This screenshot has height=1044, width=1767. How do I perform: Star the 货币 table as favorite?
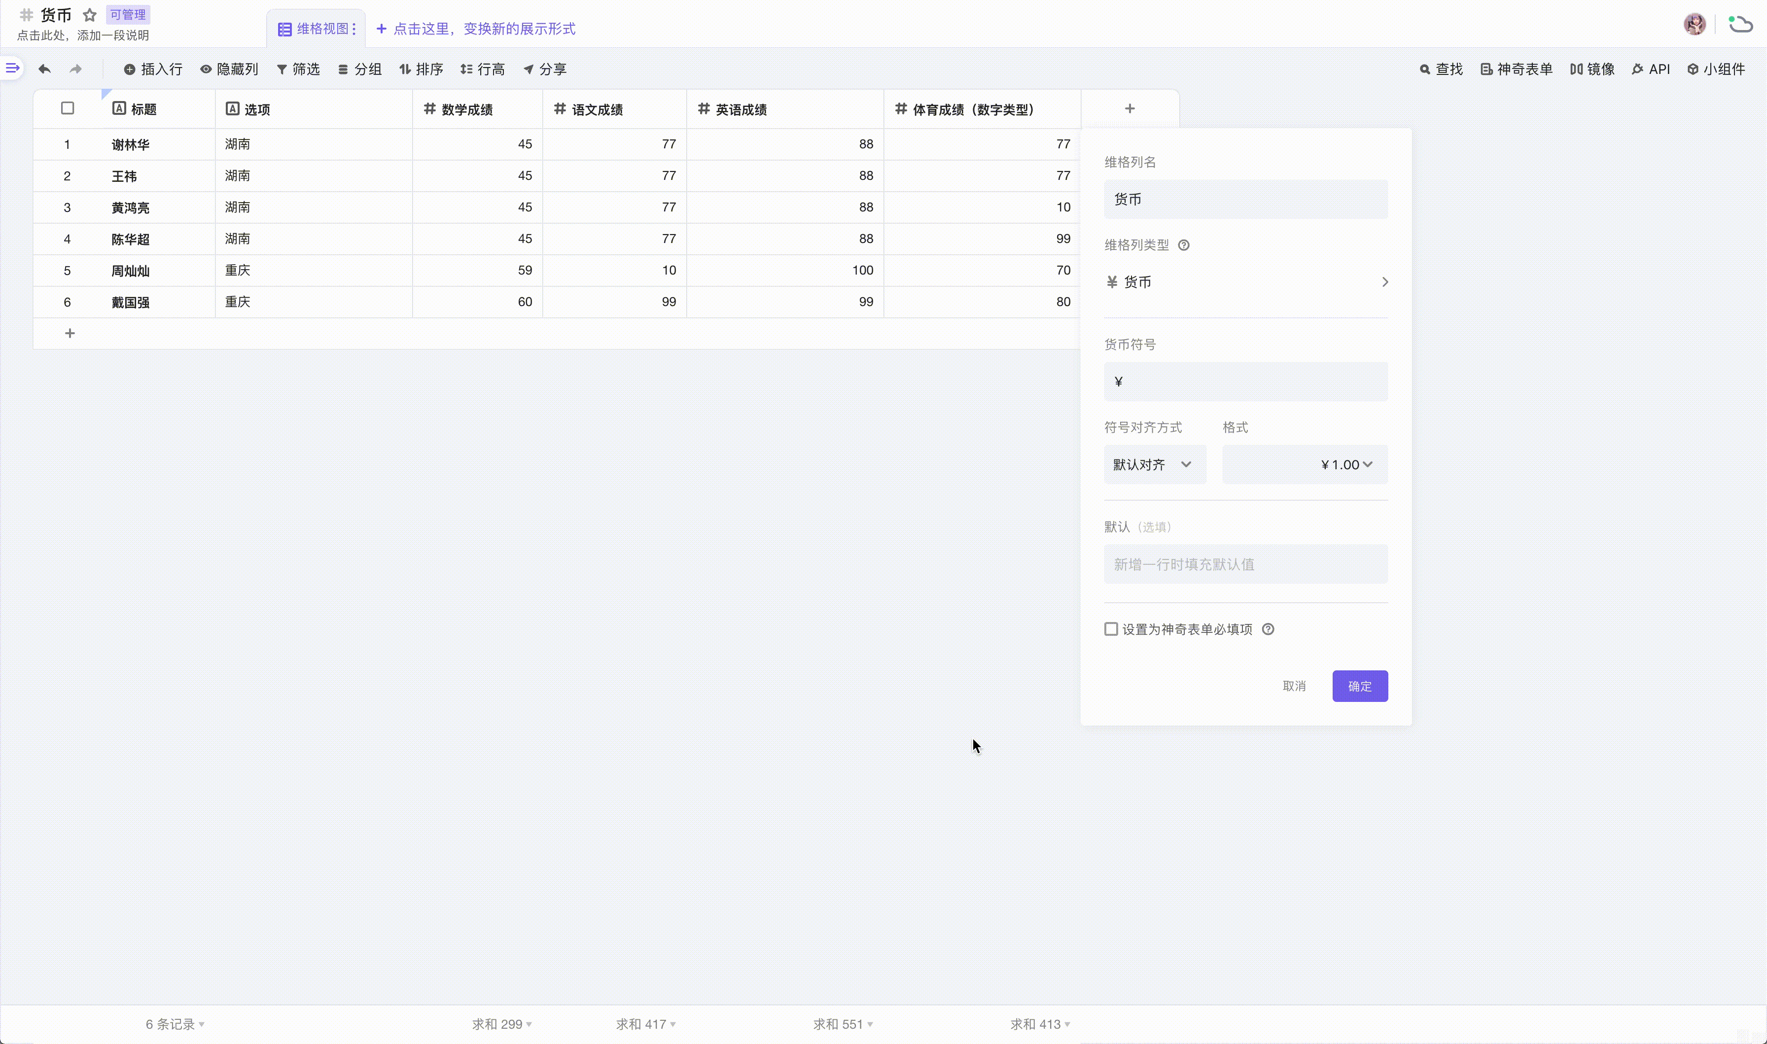89,15
